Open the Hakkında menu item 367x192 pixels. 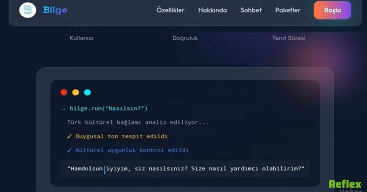213,10
